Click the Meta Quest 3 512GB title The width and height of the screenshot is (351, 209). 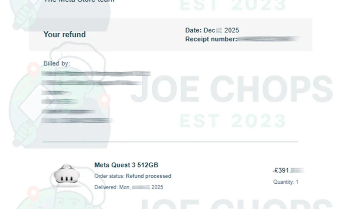[126, 165]
